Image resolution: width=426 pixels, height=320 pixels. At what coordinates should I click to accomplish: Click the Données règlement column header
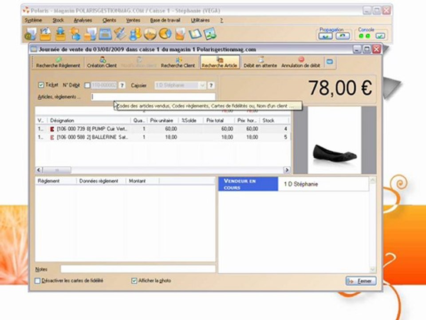click(x=101, y=181)
